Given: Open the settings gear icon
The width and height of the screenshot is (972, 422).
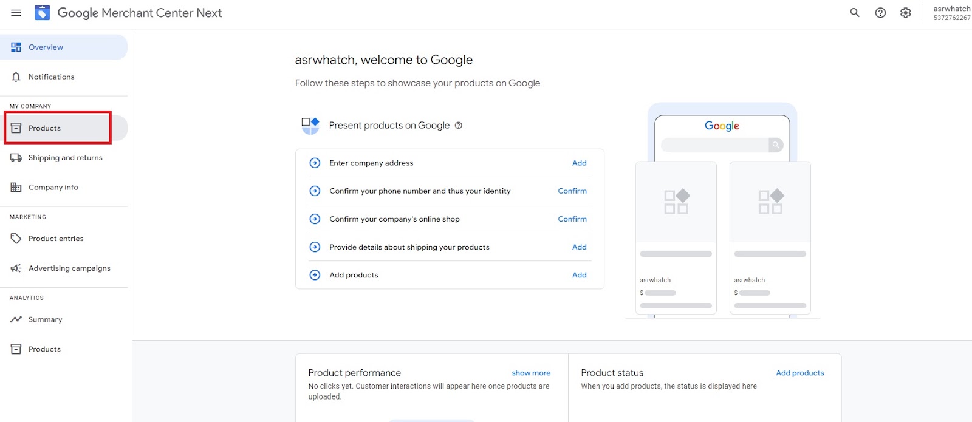Looking at the screenshot, I should point(906,13).
